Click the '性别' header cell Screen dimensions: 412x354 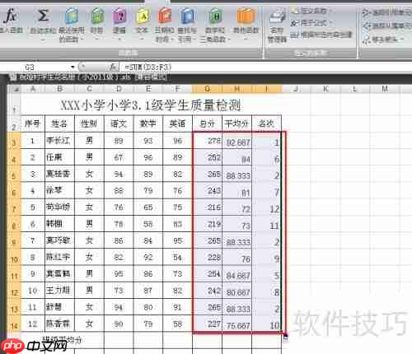click(x=89, y=123)
